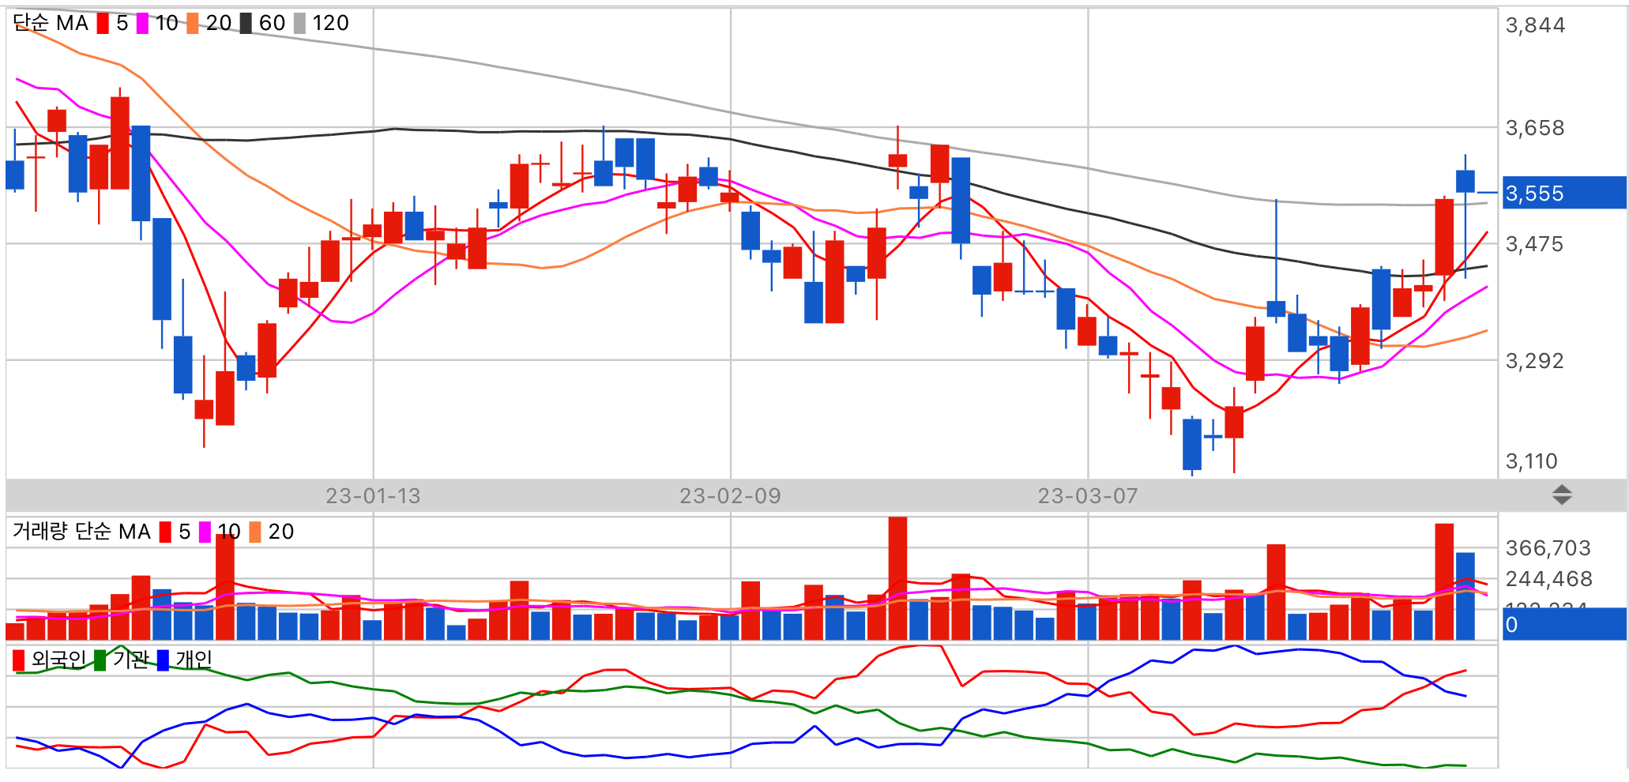Click the 3,658 price axis label
1629x782 pixels.
point(1535,128)
